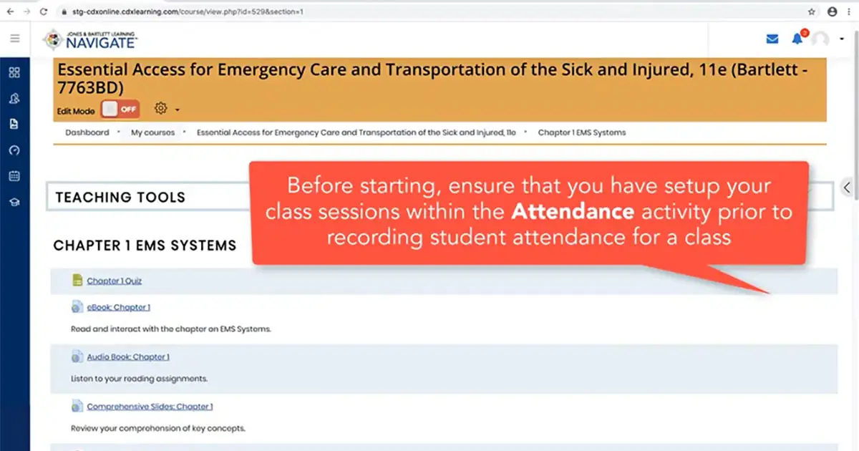Bookmark the page with the star icon
Image resolution: width=859 pixels, height=451 pixels.
tap(812, 11)
